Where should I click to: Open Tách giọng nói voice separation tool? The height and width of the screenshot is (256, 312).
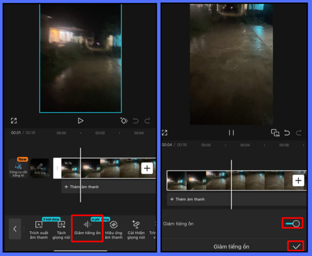pos(61,229)
